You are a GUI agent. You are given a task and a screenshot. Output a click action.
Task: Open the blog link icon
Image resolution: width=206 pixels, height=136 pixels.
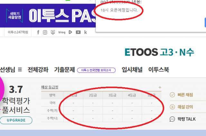pos(62,32)
